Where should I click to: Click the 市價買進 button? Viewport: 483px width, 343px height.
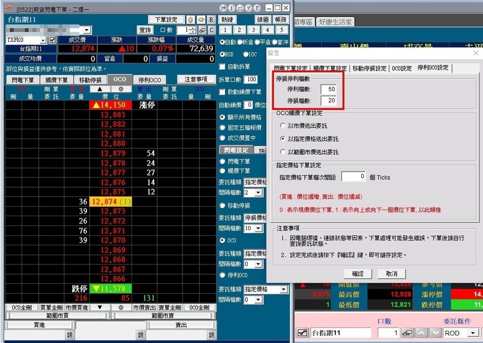pos(76,307)
